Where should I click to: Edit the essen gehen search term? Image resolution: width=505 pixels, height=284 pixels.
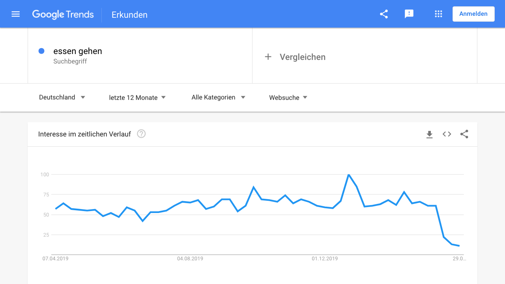(78, 51)
